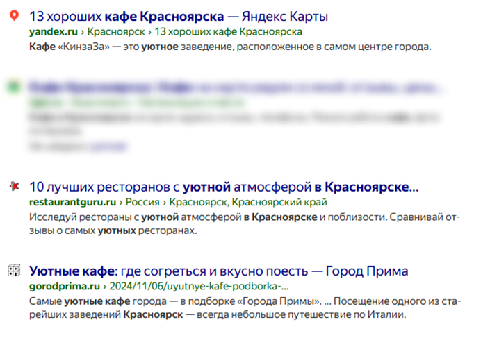Open the green 'Красноярск' breadcrumb under yandex.ru

pyautogui.click(x=116, y=31)
